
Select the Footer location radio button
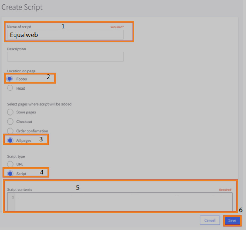[x=10, y=79]
